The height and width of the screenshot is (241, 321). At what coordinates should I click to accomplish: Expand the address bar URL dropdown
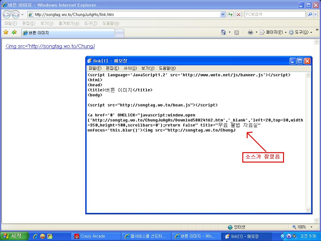point(223,14)
